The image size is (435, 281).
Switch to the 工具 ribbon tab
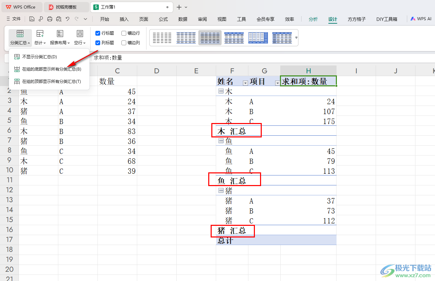pos(242,19)
